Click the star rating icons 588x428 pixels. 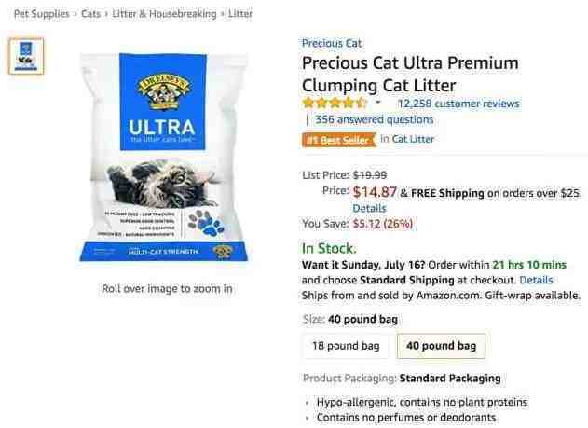(x=335, y=103)
